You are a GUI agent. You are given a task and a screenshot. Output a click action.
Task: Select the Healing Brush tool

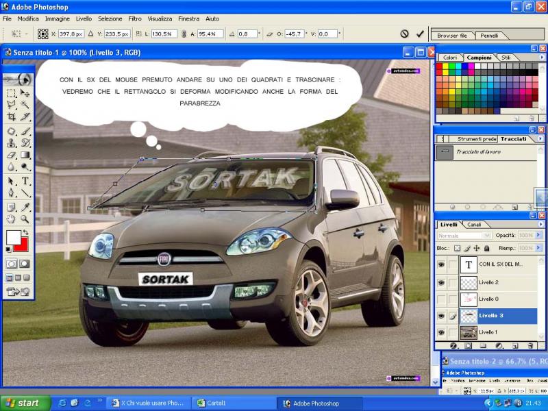pos(12,132)
